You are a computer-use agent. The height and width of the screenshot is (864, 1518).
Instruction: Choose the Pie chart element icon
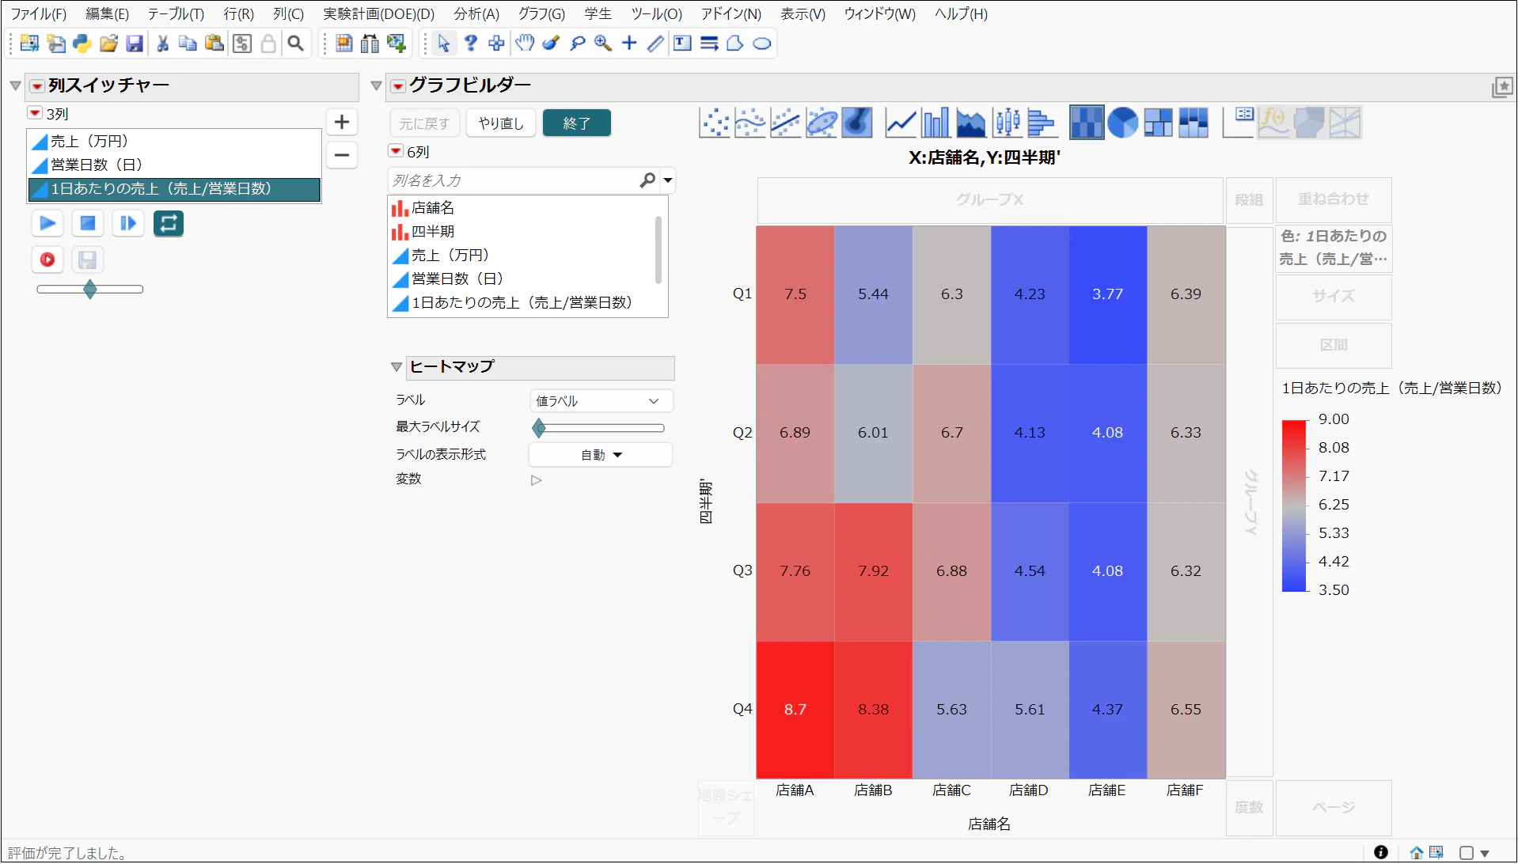tap(1122, 123)
